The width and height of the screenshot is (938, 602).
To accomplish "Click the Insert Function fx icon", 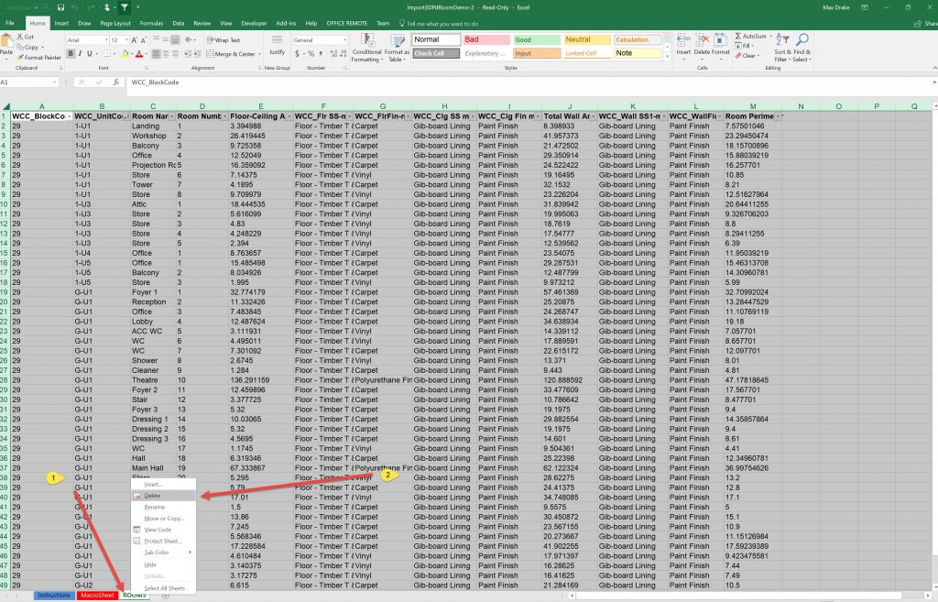I will pos(115,82).
